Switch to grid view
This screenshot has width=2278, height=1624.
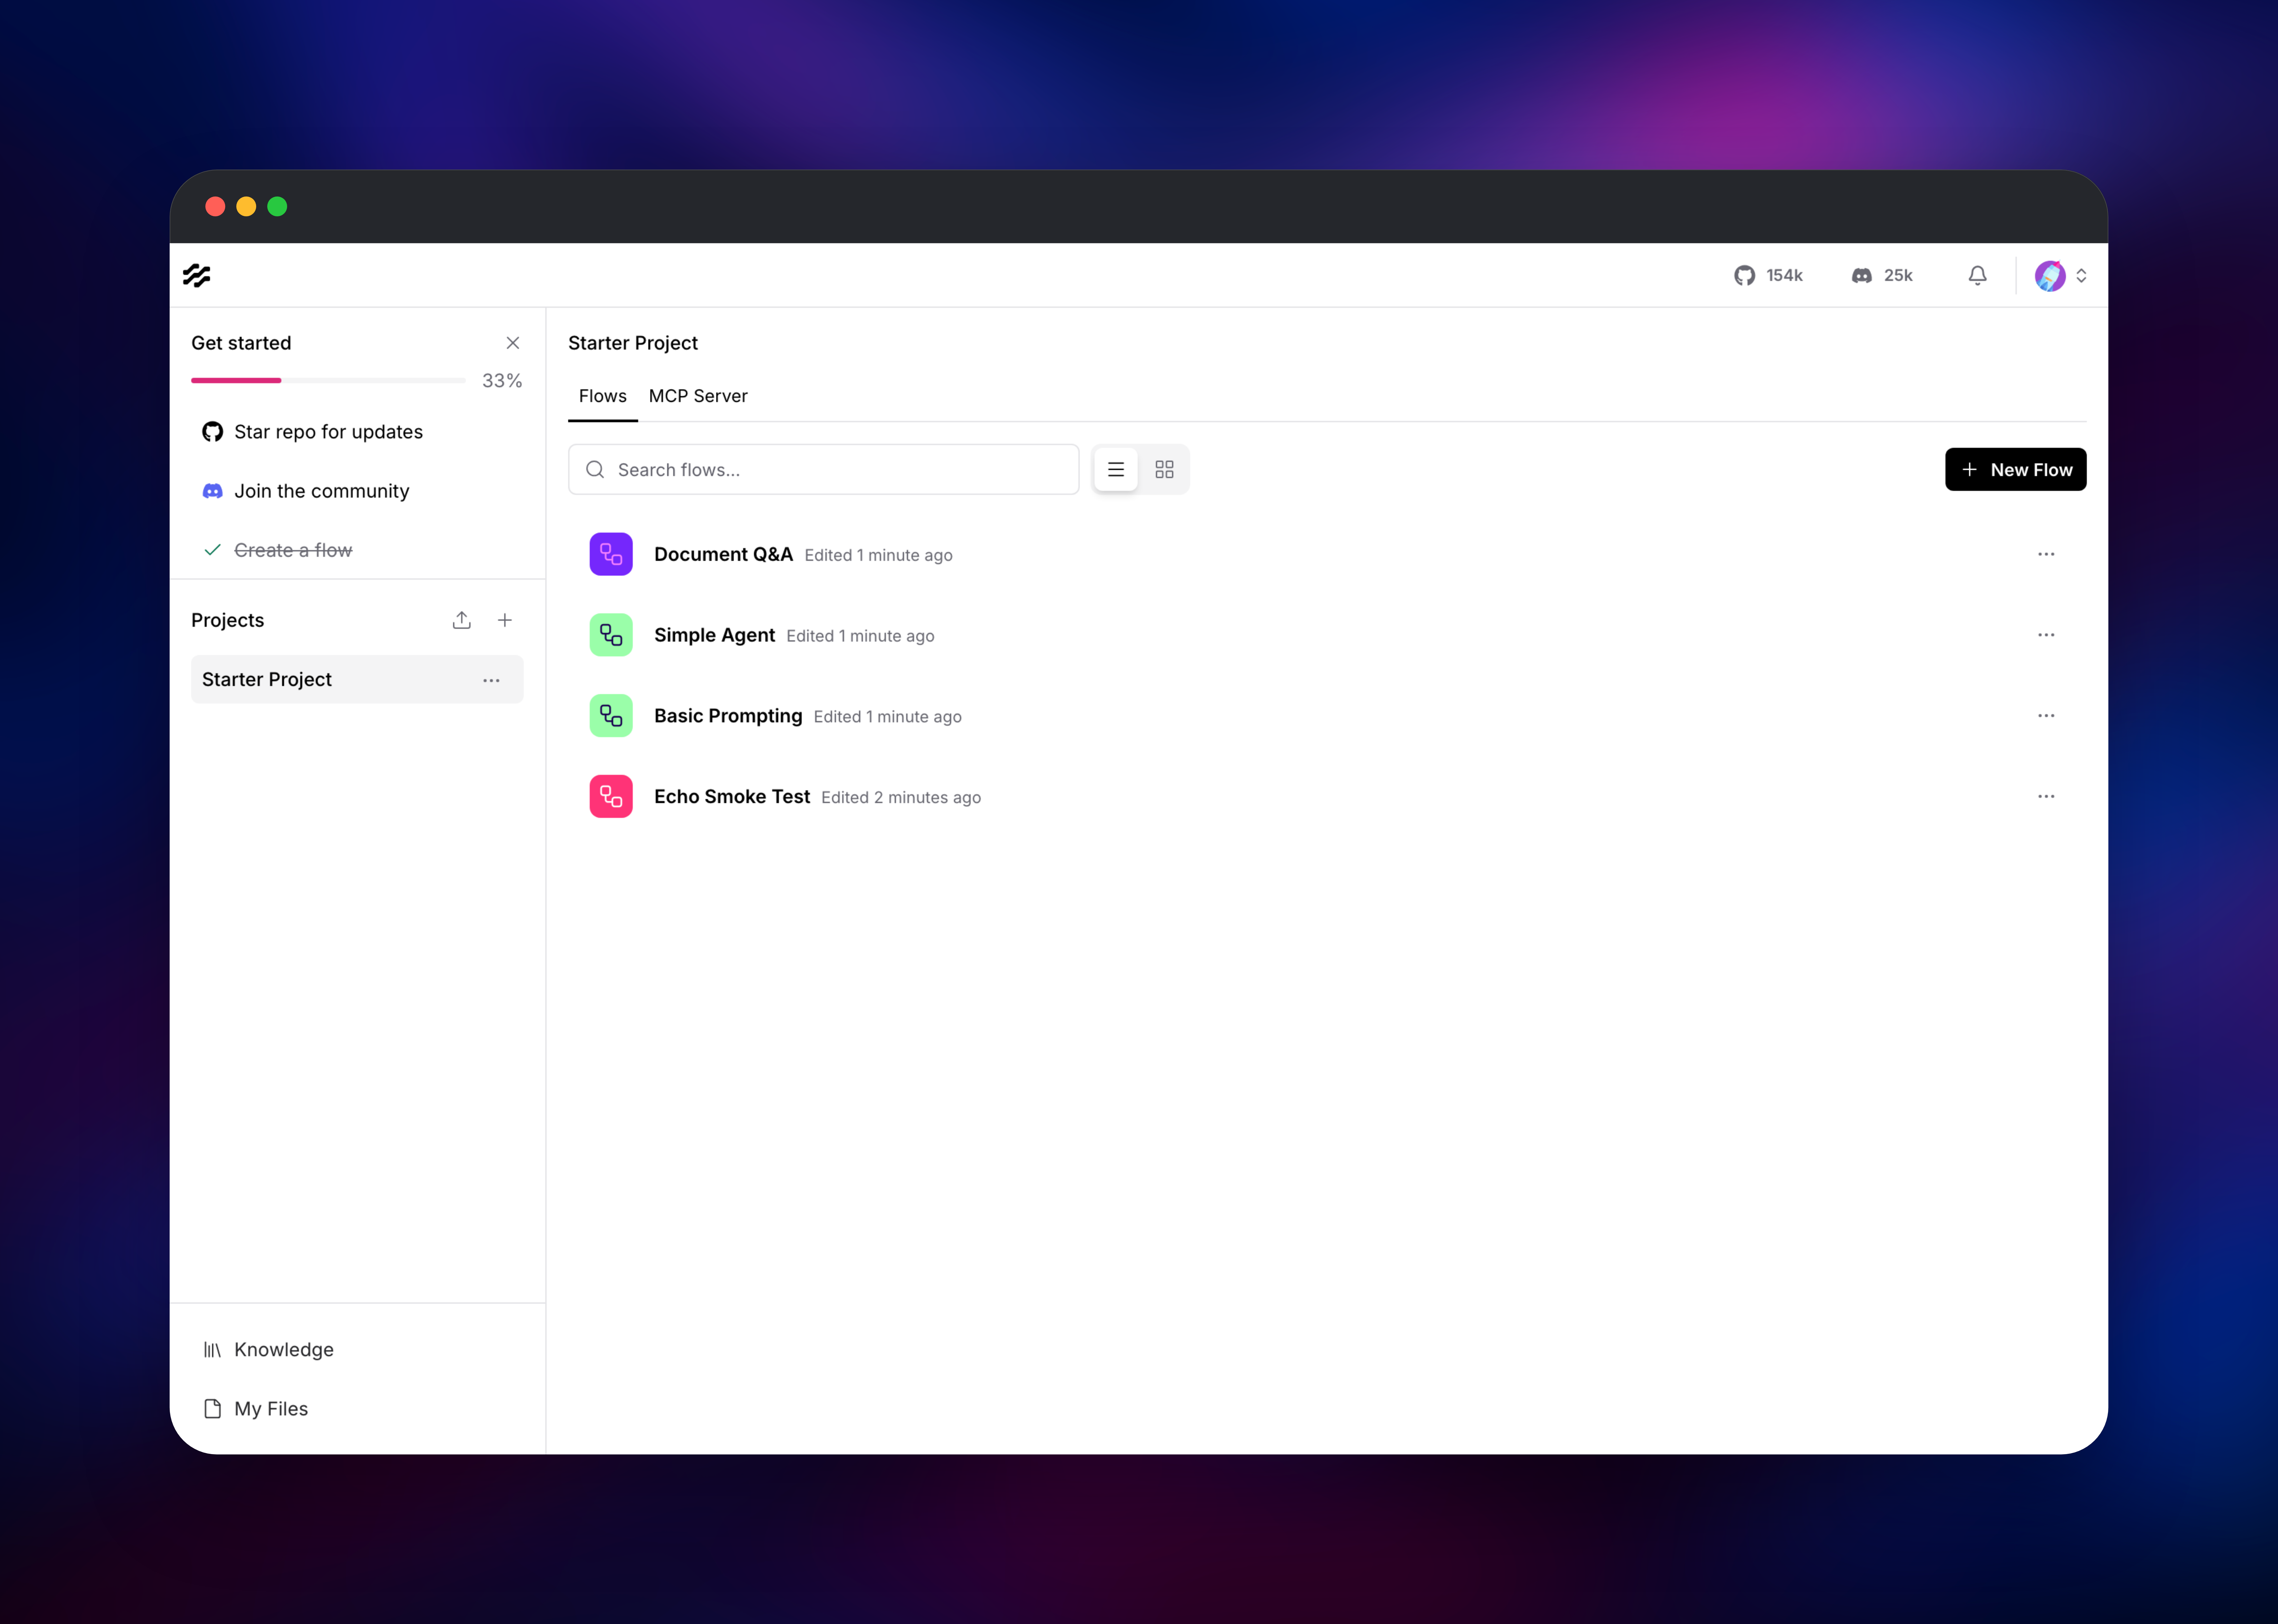(x=1165, y=469)
